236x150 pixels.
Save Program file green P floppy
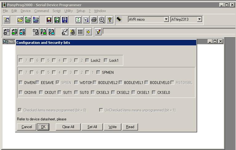(x=57, y=20)
